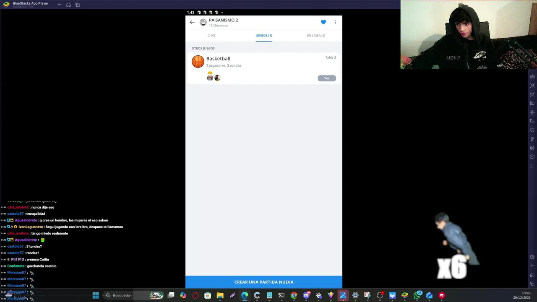This screenshot has width=537, height=302.
Task: Click the Ver button for Basketball
Action: point(327,78)
